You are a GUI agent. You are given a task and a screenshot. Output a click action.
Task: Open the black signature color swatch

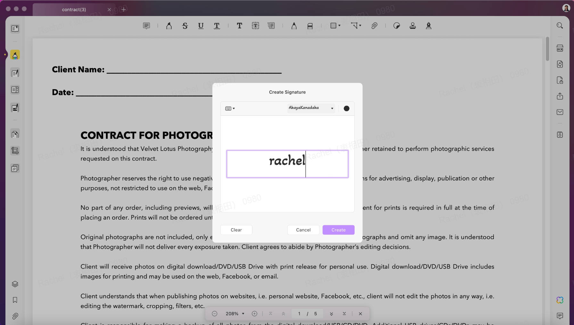click(x=347, y=108)
